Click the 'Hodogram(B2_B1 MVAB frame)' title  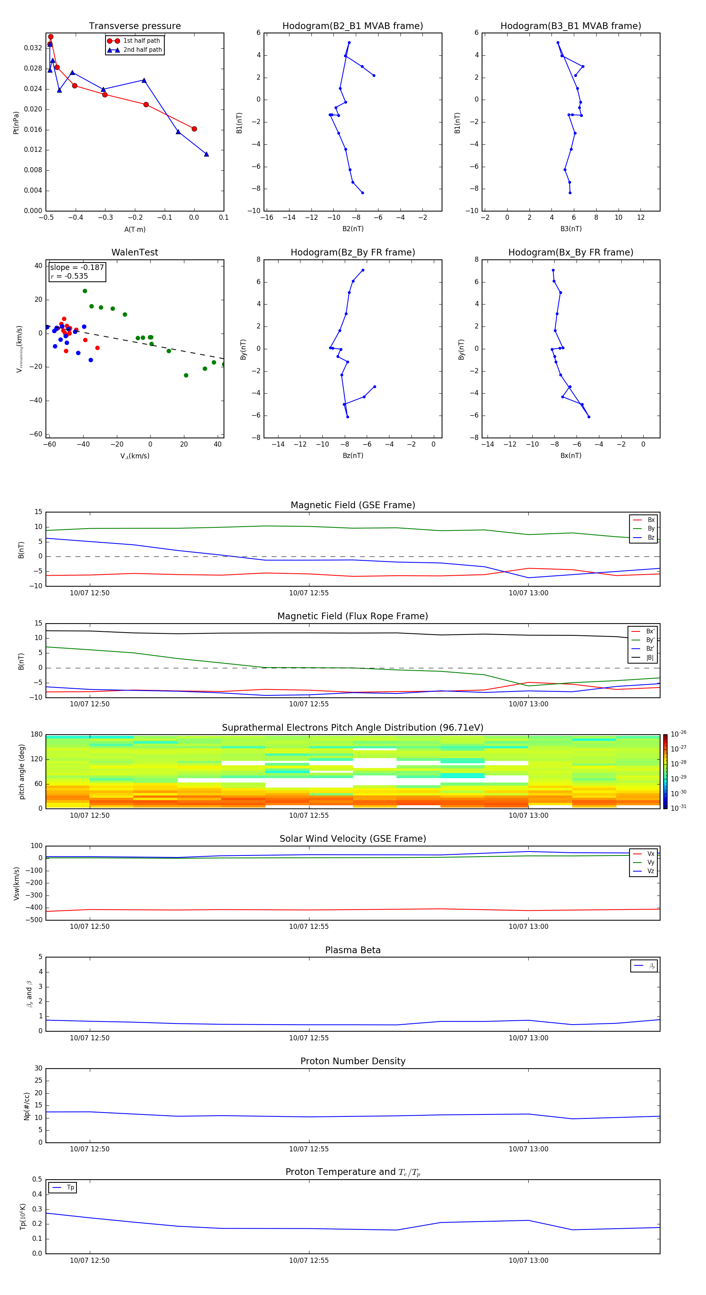[353, 26]
